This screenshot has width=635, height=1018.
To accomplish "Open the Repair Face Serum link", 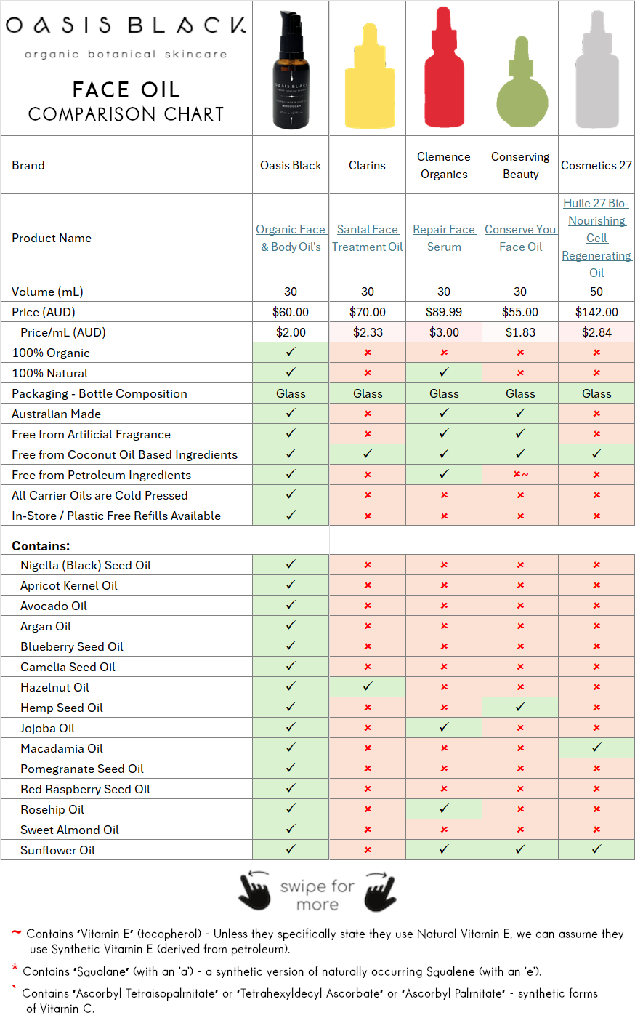I will (x=444, y=238).
